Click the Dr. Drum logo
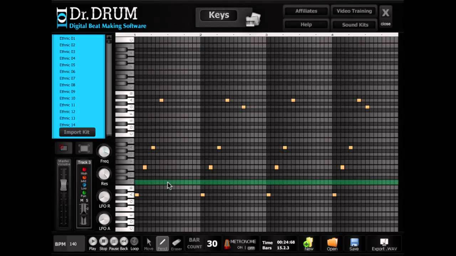Viewport: 456px width, 256px height. [102, 18]
